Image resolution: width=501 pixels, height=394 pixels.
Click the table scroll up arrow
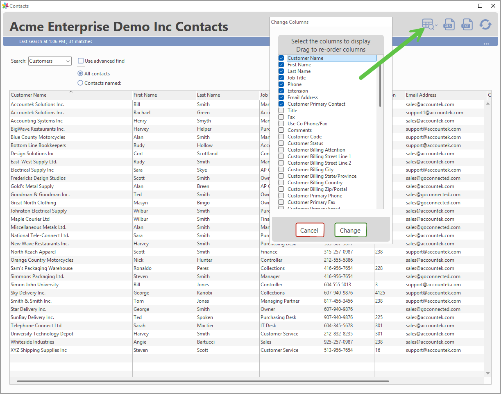[x=488, y=104]
